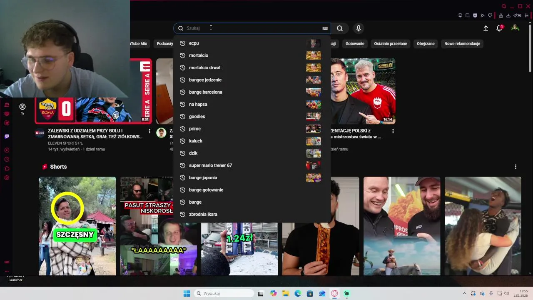Open Windows Start menu

[187, 293]
